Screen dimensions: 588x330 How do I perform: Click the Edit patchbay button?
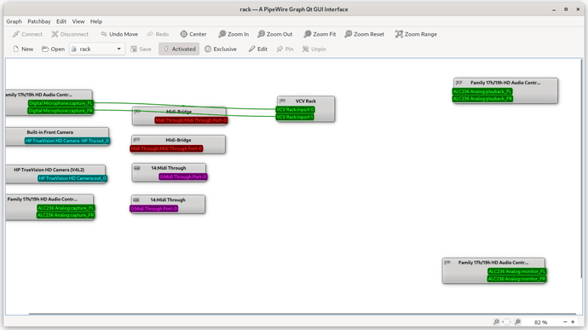(x=257, y=49)
